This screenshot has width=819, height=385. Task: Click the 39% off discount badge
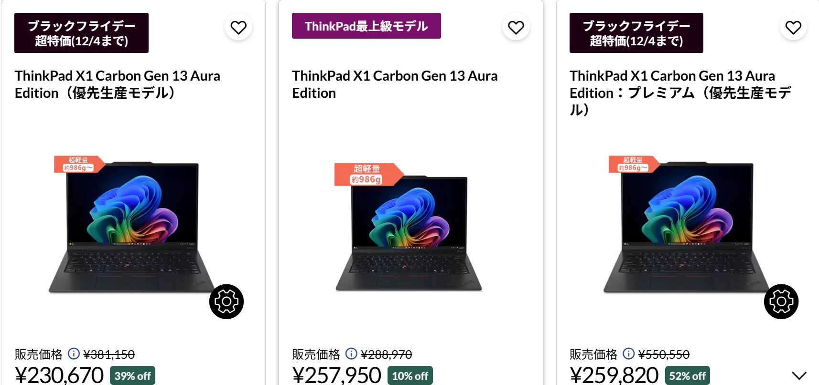tap(132, 375)
